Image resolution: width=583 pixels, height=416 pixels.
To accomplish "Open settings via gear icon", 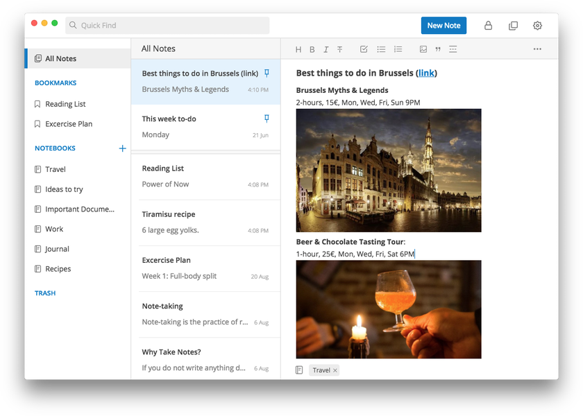I will click(x=537, y=26).
